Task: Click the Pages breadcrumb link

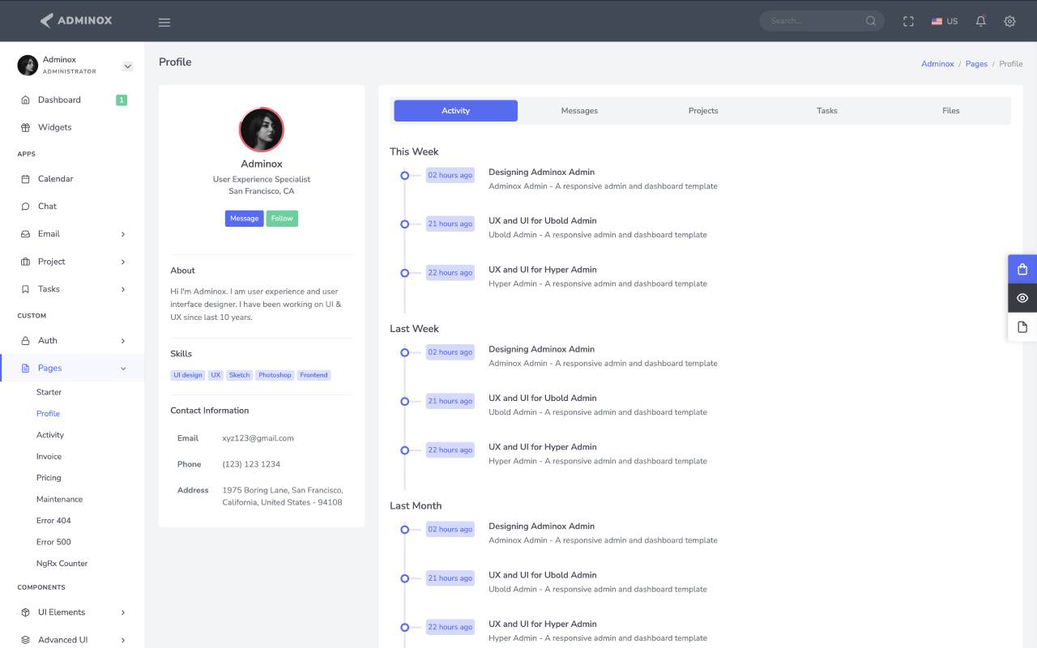Action: (x=976, y=64)
